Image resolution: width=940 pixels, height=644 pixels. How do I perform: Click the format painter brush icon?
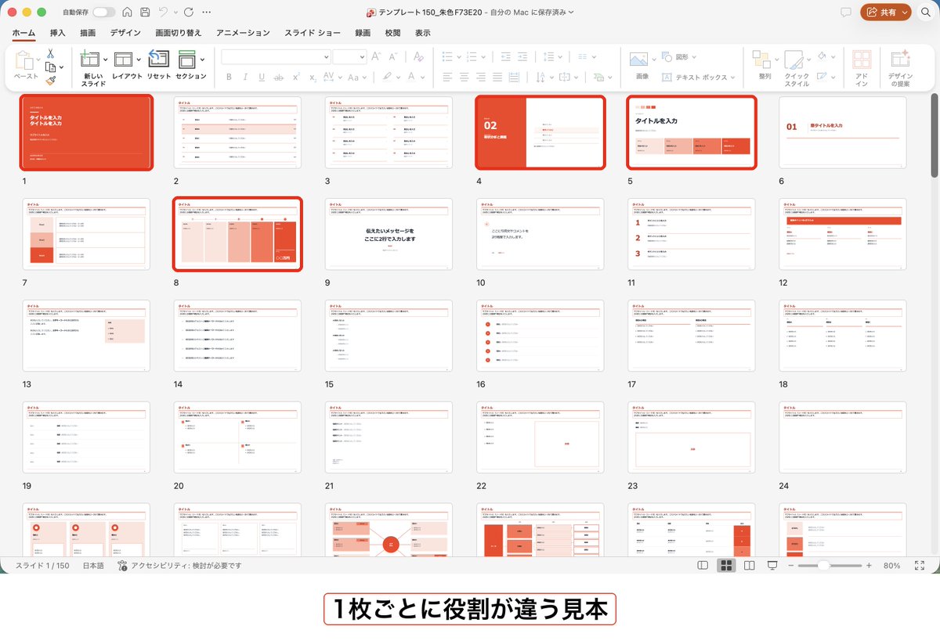(50, 80)
